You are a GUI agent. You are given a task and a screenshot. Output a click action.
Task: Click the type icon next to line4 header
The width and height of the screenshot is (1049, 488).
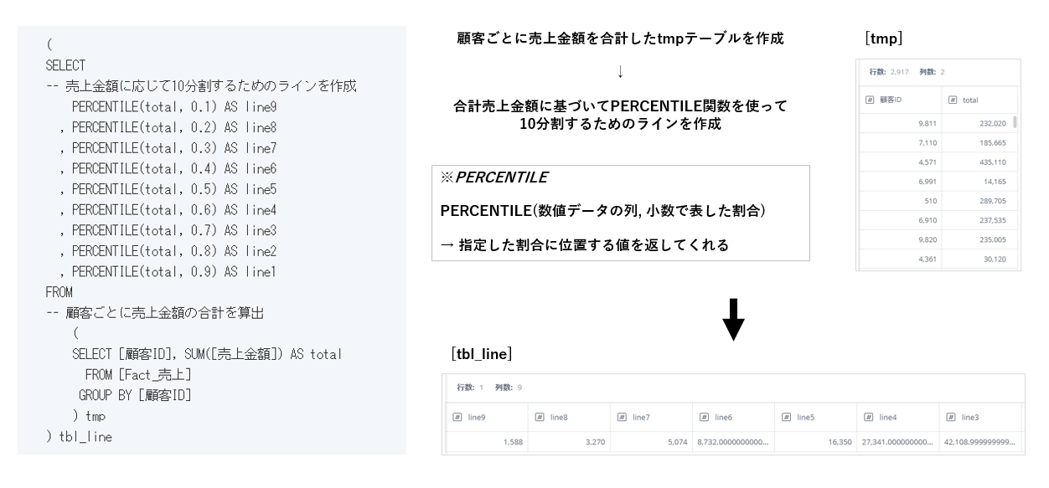[x=868, y=417]
